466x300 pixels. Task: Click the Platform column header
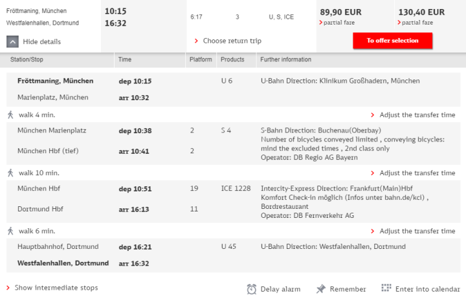(201, 59)
